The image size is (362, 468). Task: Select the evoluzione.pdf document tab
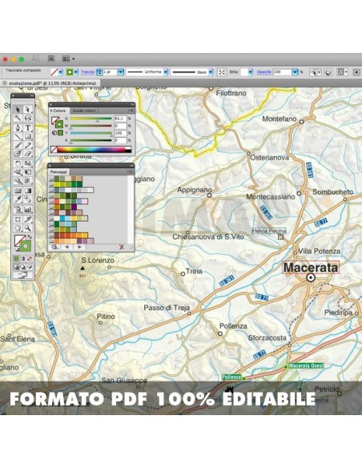(50, 83)
